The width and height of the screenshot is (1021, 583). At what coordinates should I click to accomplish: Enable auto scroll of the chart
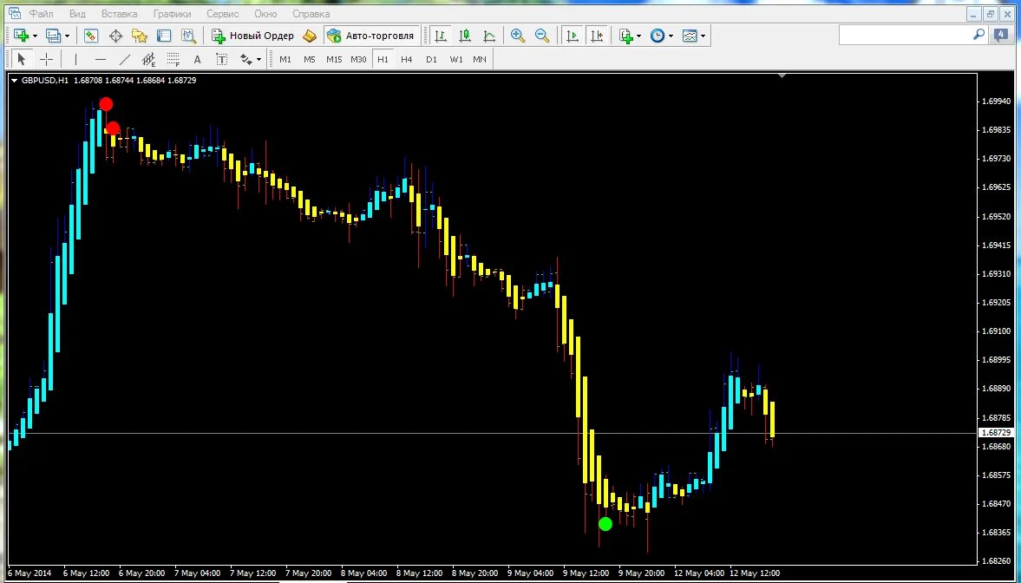pos(571,35)
